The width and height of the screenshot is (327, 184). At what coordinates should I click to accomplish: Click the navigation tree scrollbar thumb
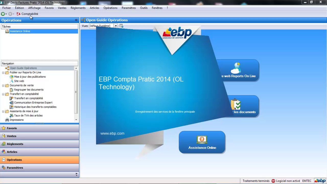pyautogui.click(x=76, y=92)
